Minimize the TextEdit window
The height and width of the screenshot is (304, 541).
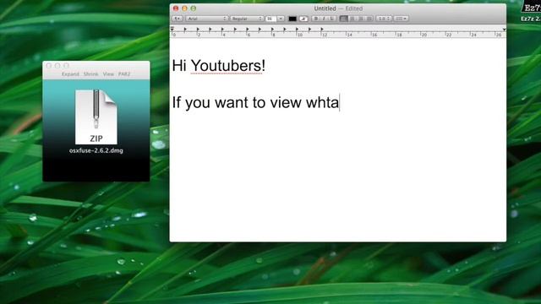184,8
